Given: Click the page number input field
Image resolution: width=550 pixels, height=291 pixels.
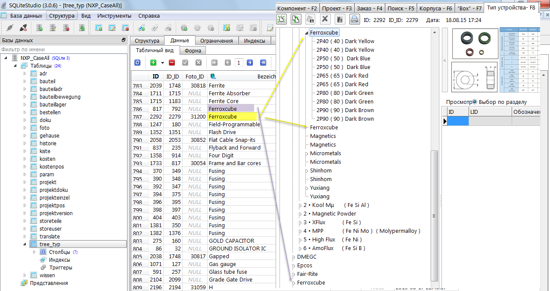Looking at the screenshot, I should (x=239, y=63).
